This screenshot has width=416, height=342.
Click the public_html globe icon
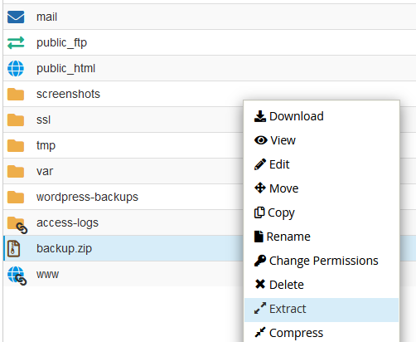(16, 68)
